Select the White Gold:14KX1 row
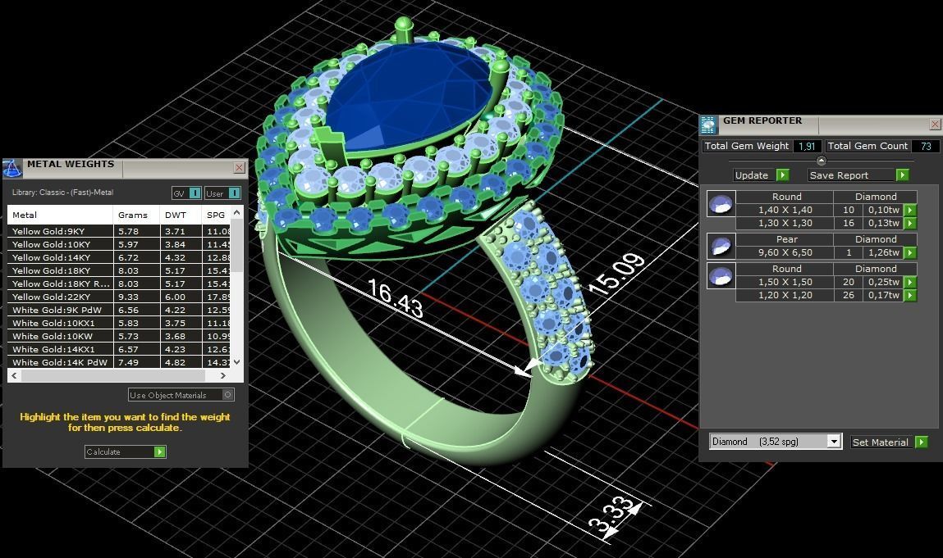This screenshot has height=558, width=943. coord(119,349)
